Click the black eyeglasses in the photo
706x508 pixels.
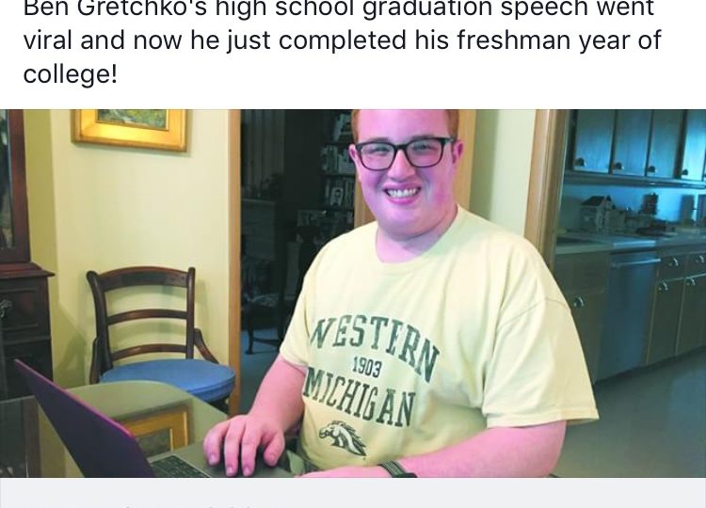coord(402,153)
